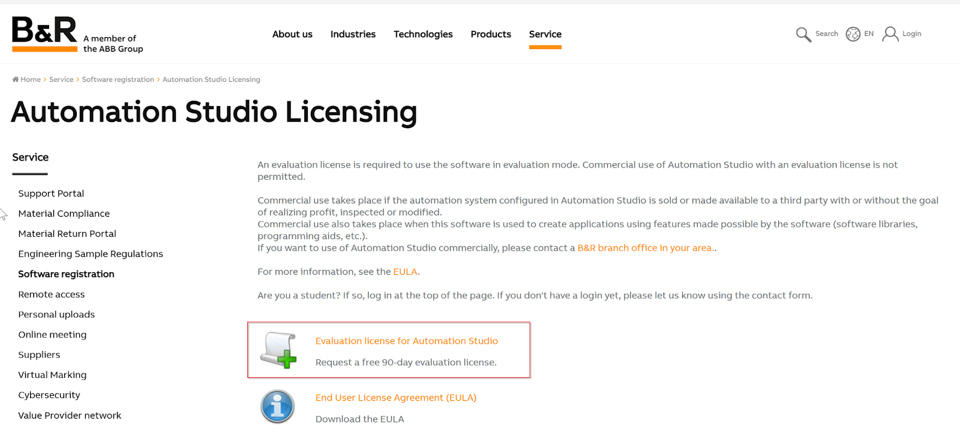Screen dimensions: 960x445
Task: Open Online meeting in sidebar
Action: [x=52, y=335]
